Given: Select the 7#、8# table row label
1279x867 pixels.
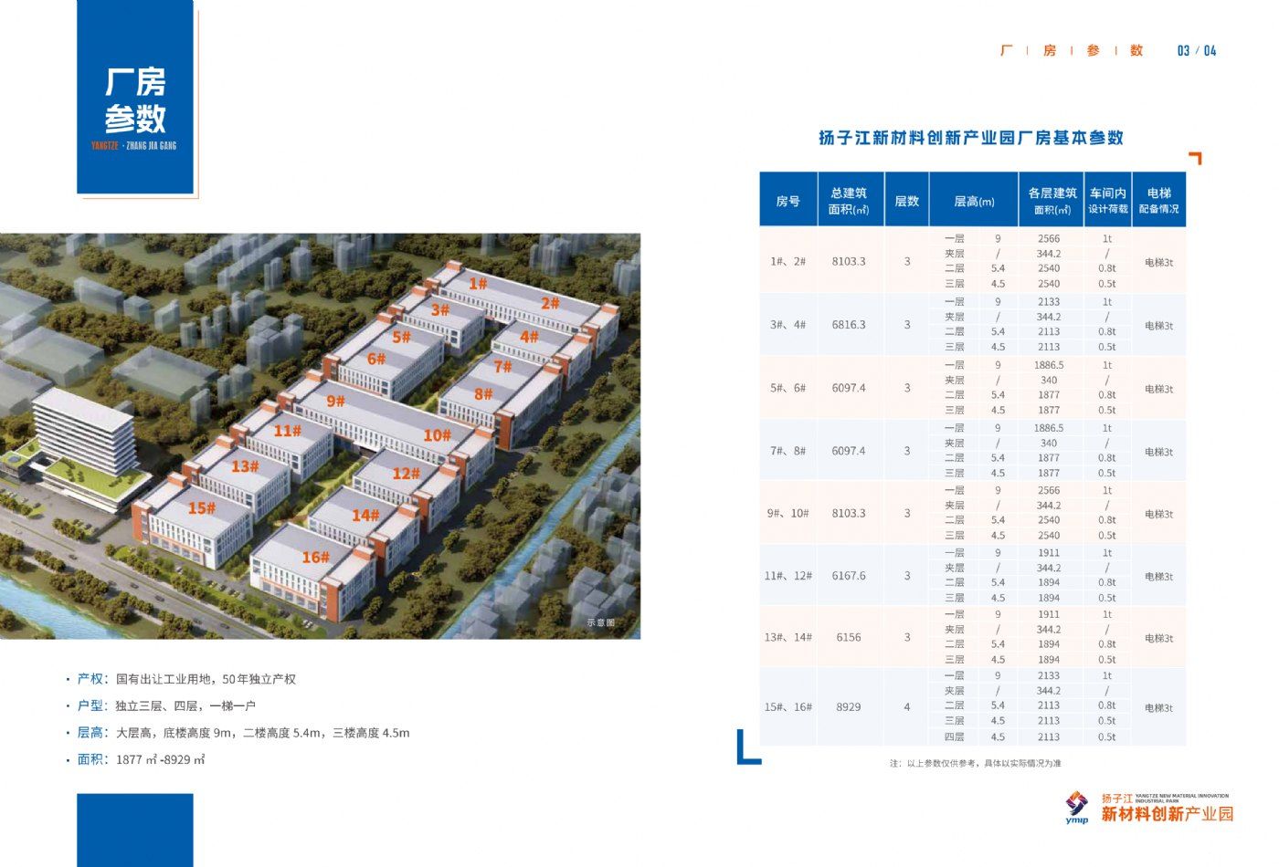Looking at the screenshot, I should point(787,451).
